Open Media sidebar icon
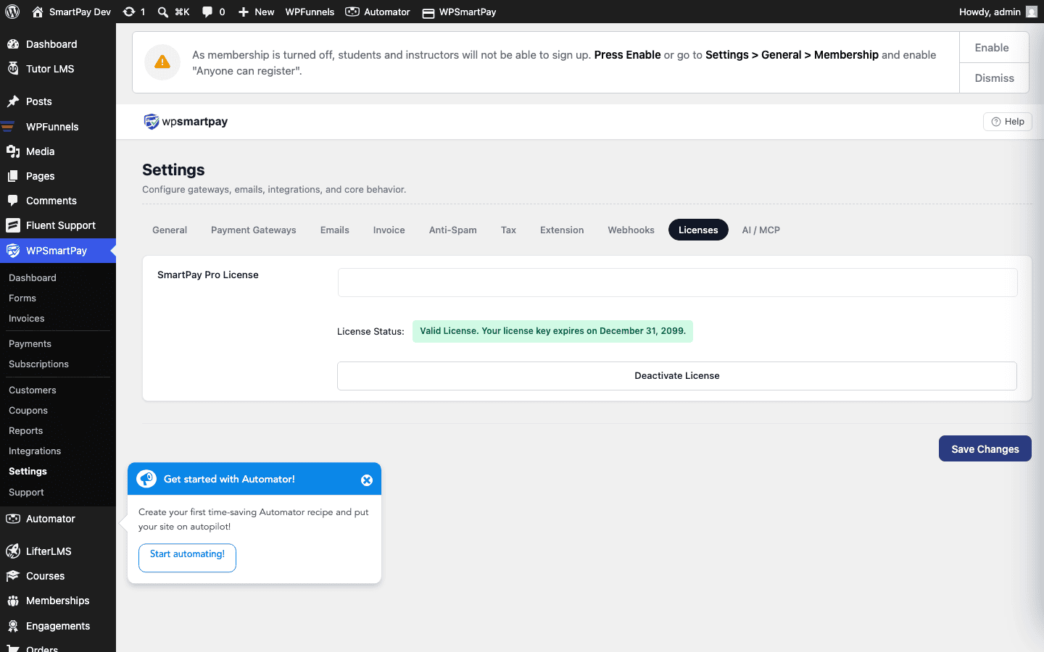 click(x=13, y=151)
